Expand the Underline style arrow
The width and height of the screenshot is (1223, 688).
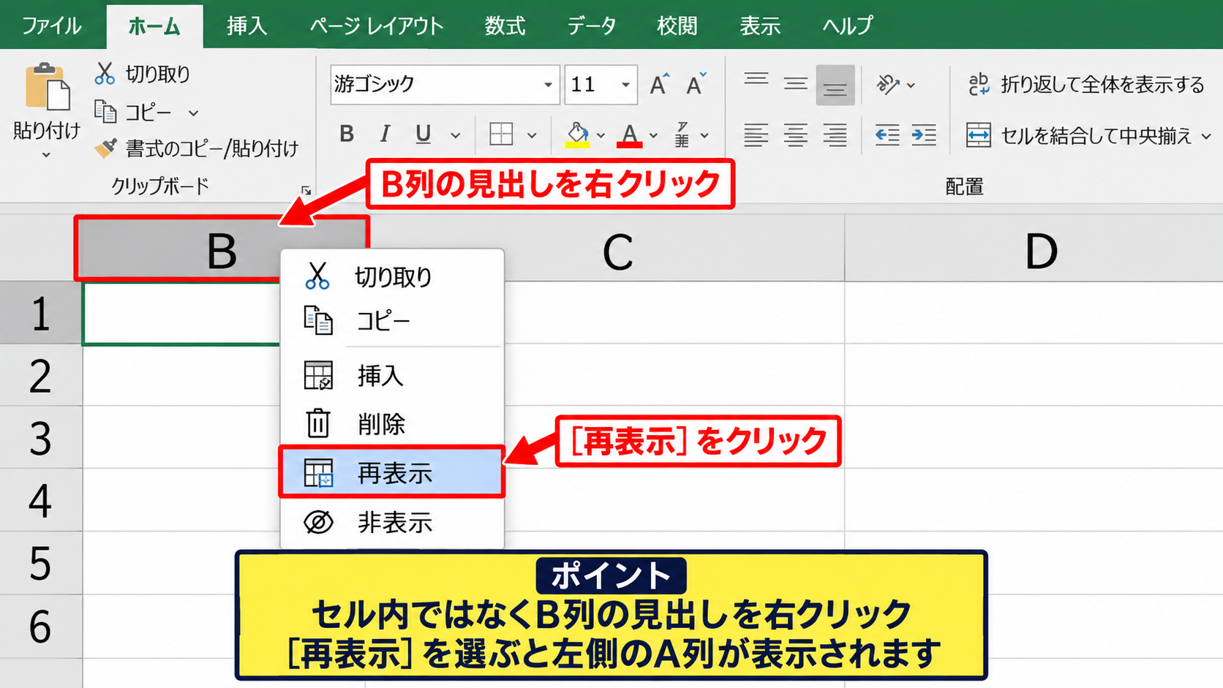tap(456, 135)
